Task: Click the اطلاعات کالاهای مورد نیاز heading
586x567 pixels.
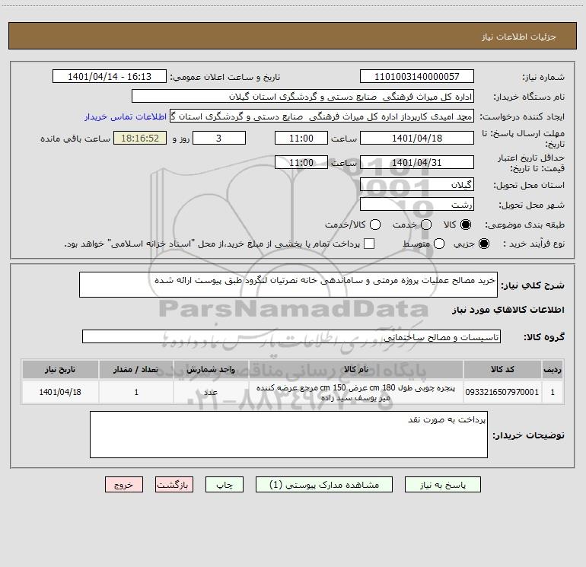Action: pos(508,310)
